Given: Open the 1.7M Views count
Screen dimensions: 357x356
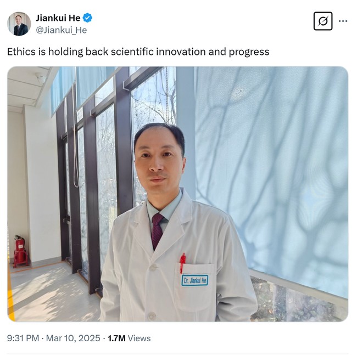Looking at the screenshot, I should (x=129, y=338).
